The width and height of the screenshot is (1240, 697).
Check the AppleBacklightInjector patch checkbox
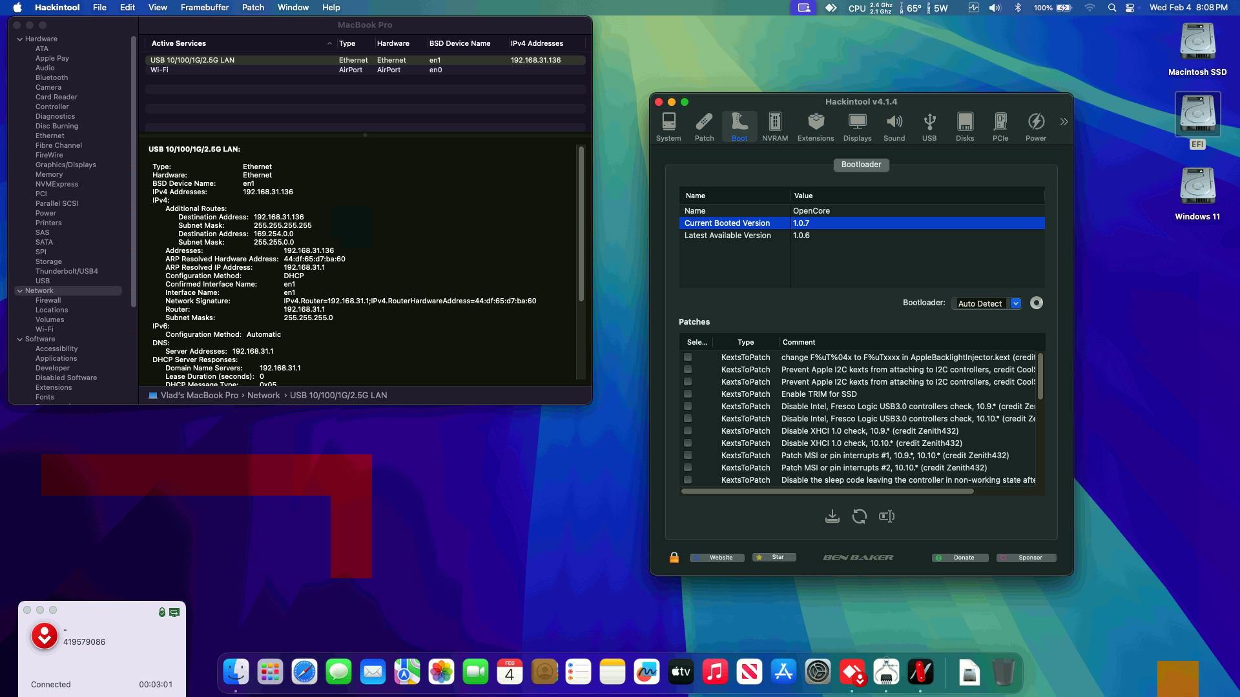[x=688, y=357]
